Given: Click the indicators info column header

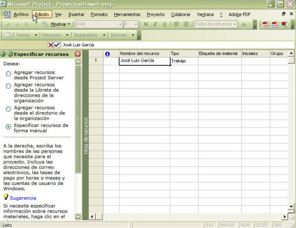Looking at the screenshot, I should pos(107,54).
